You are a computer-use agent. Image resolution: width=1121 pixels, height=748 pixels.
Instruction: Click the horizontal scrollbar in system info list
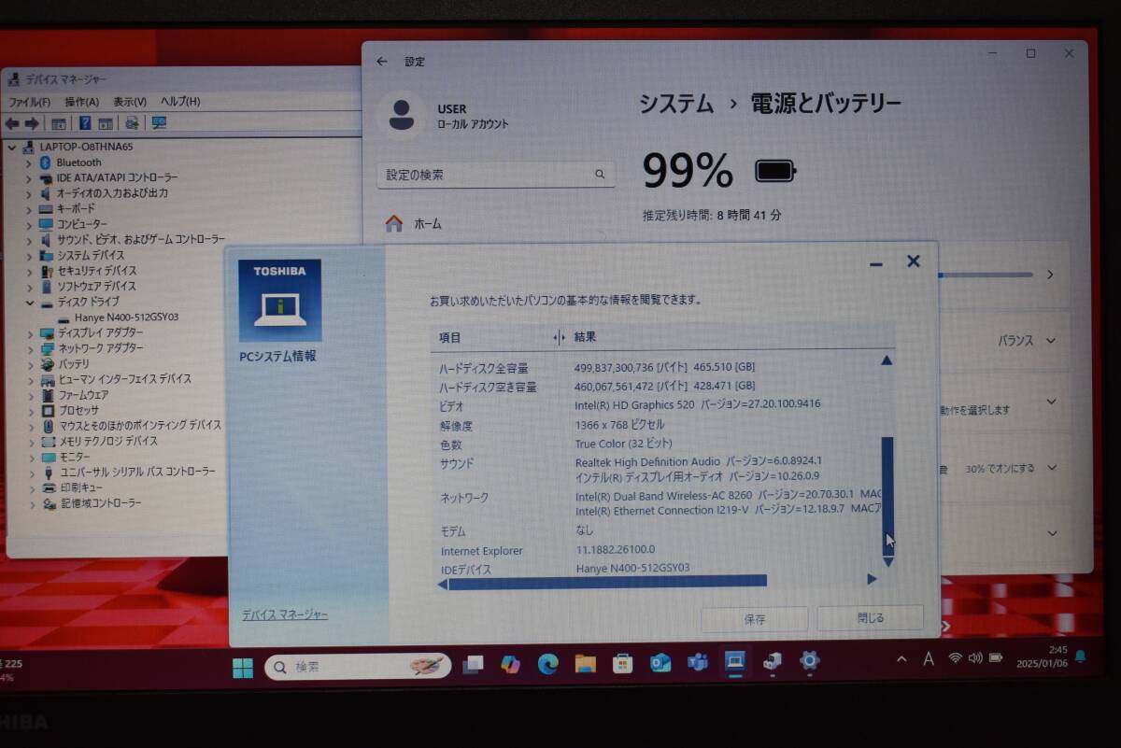(607, 581)
